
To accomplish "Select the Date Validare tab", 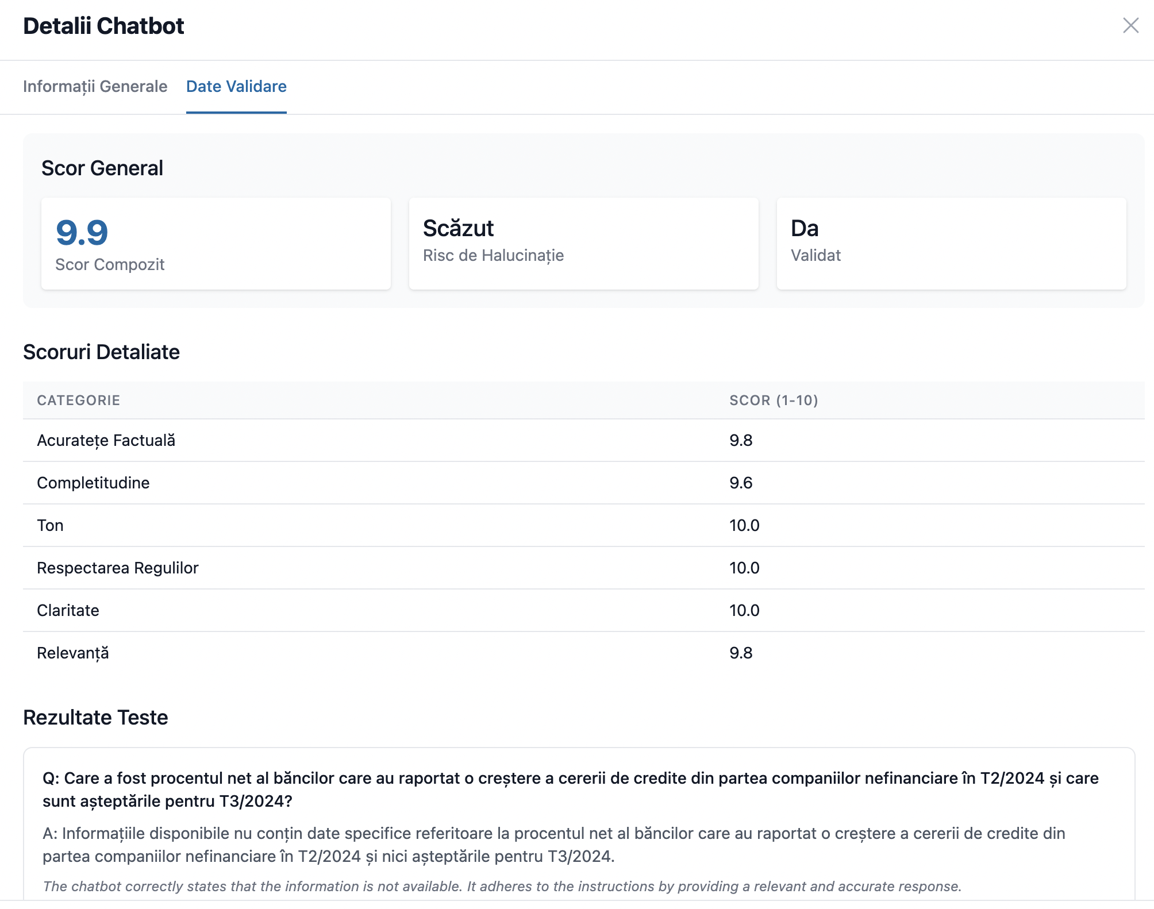I will (236, 86).
